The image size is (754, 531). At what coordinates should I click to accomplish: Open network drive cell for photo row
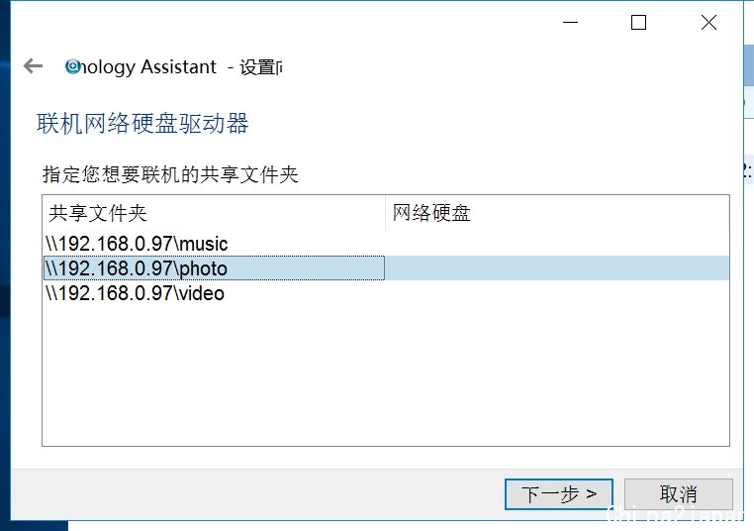point(557,268)
